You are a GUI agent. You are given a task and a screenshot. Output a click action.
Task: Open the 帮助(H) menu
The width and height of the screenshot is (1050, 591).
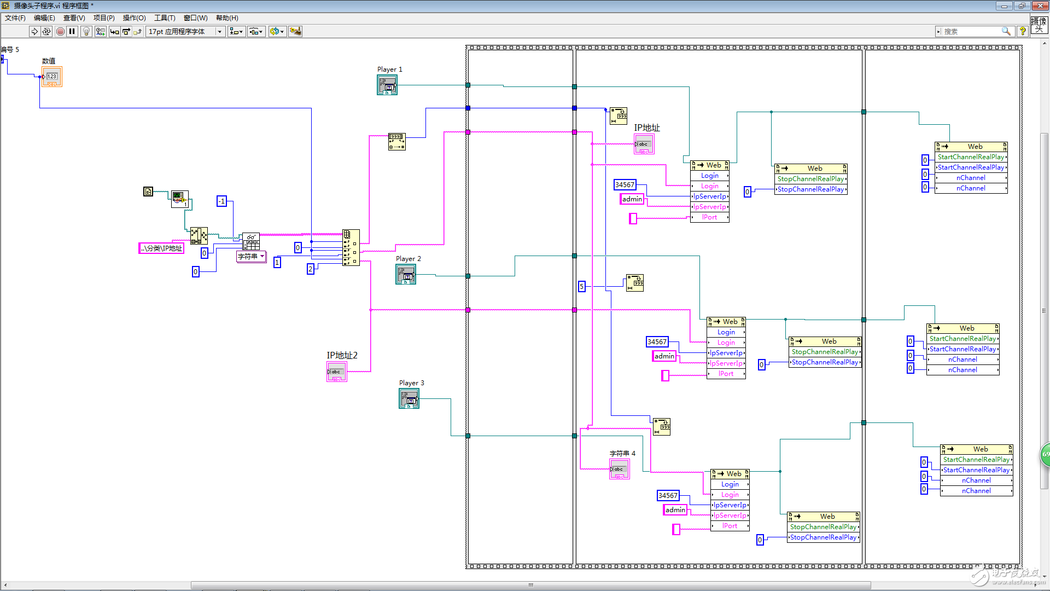227,18
